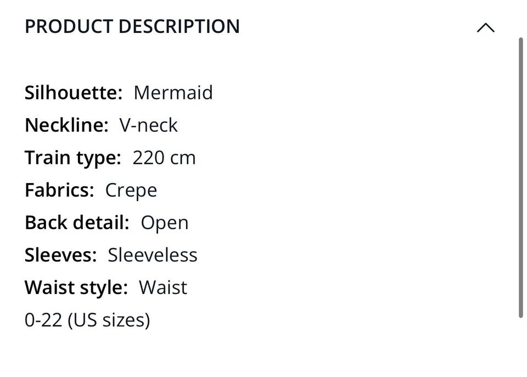Click the (US sizes) text
Viewport: 527px width, 377px height.
(109, 320)
